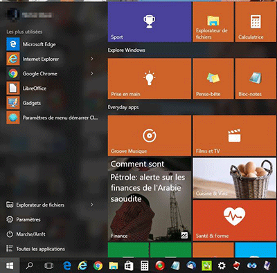The height and width of the screenshot is (273, 277).
Task: Click the Everyday apps group header
Action: [x=123, y=107]
